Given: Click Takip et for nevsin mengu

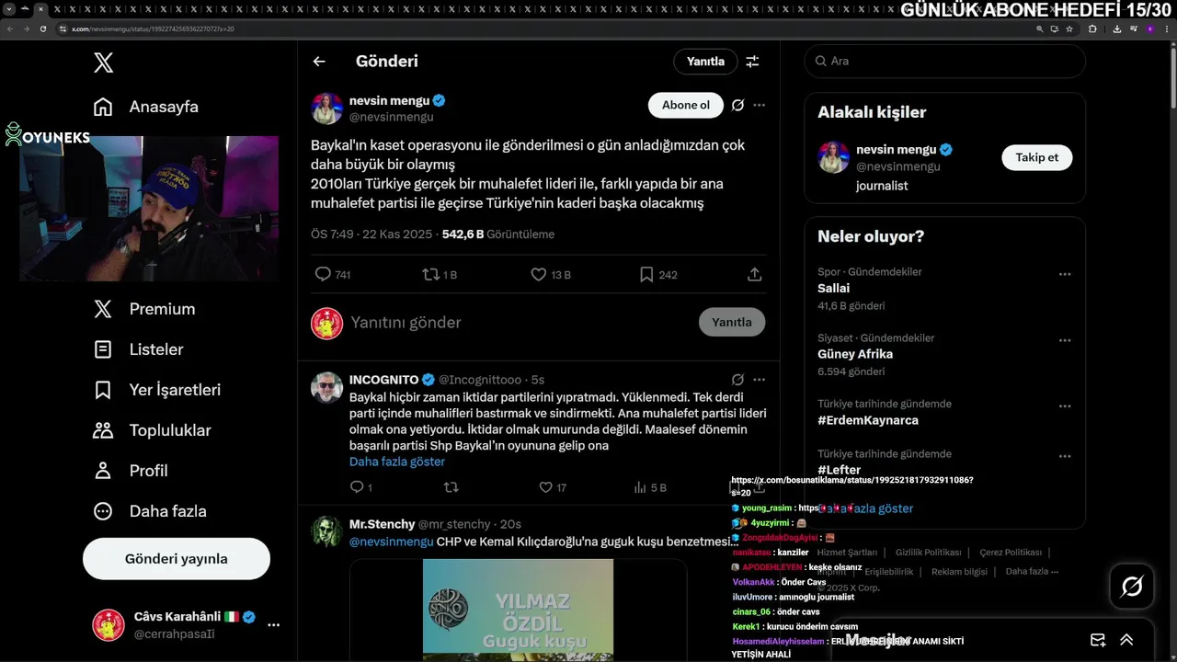Looking at the screenshot, I should pos(1036,157).
